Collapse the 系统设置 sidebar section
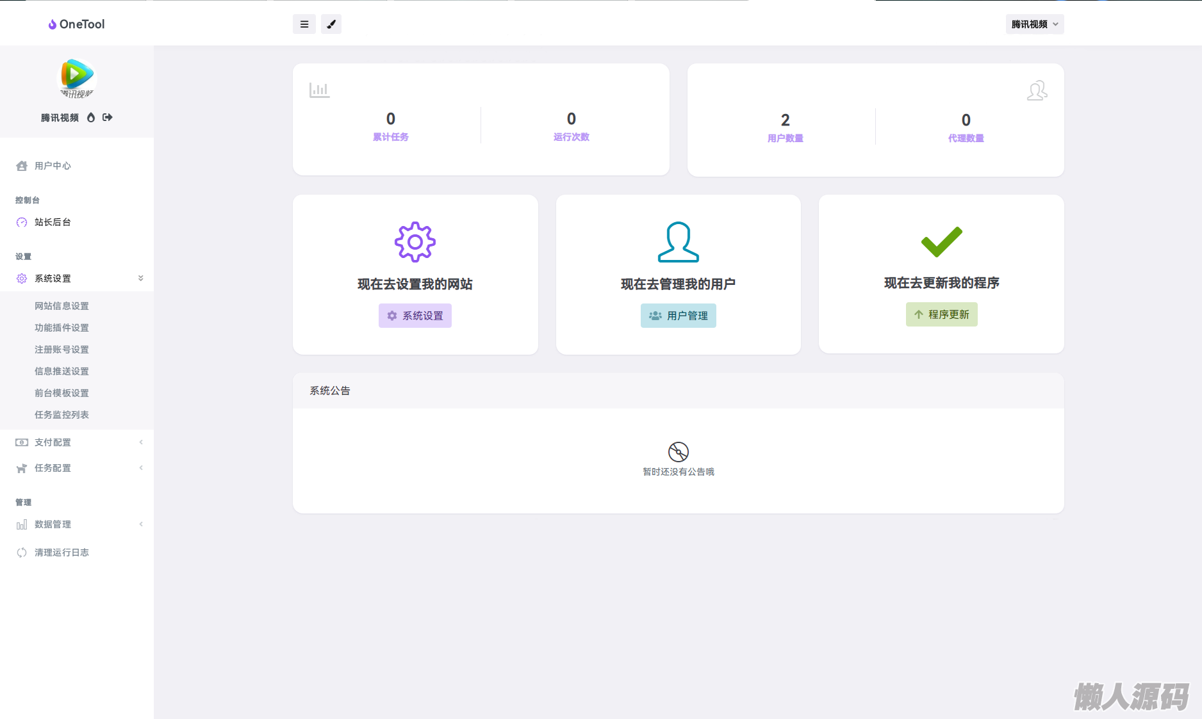 pos(77,279)
